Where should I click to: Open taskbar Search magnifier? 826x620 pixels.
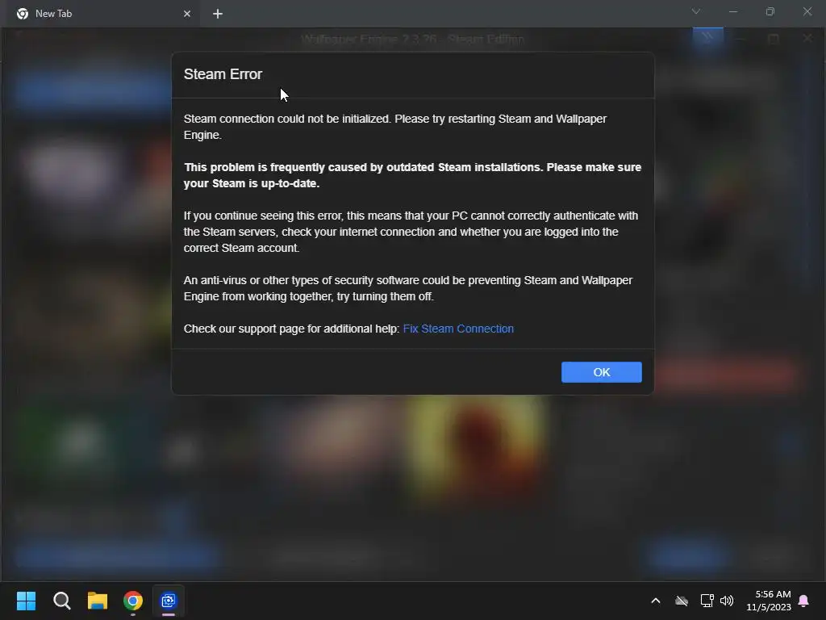coord(61,601)
